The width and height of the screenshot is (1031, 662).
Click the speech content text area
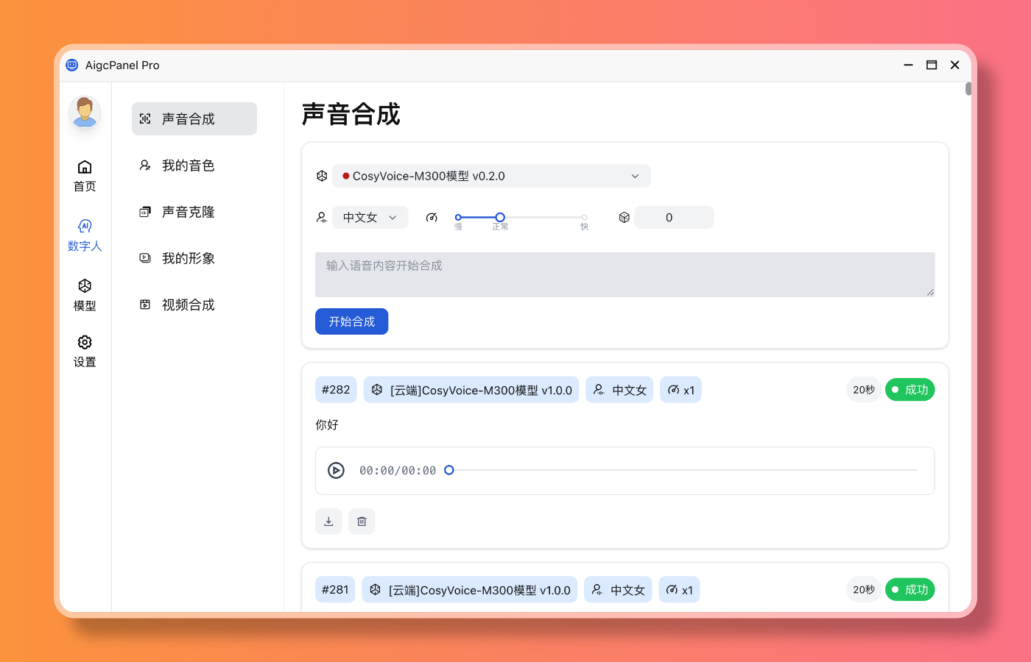[x=624, y=274]
